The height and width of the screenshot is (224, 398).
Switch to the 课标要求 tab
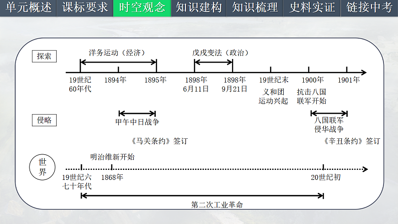point(85,8)
